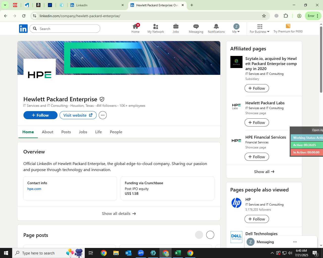Reload the page

click(x=24, y=16)
